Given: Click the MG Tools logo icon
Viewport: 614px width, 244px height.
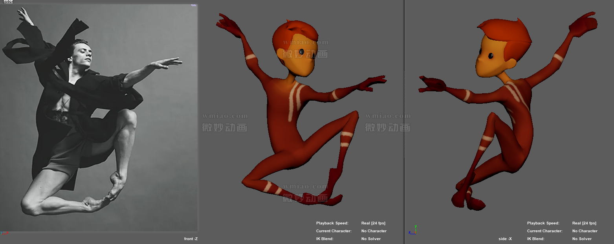Looking at the screenshot, I should (x=8, y=2).
